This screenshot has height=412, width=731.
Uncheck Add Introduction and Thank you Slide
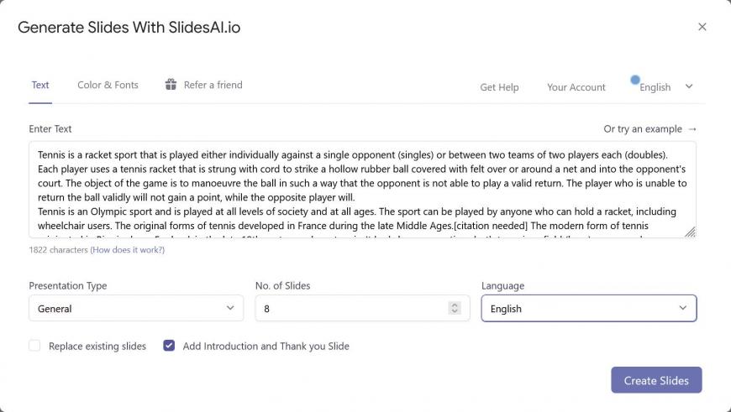click(x=169, y=346)
